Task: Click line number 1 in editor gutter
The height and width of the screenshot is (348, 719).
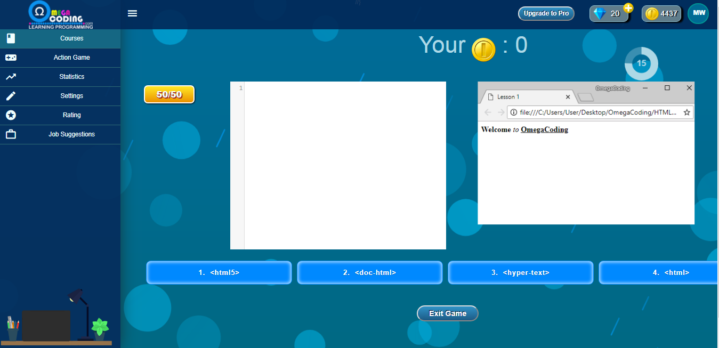Action: point(241,88)
